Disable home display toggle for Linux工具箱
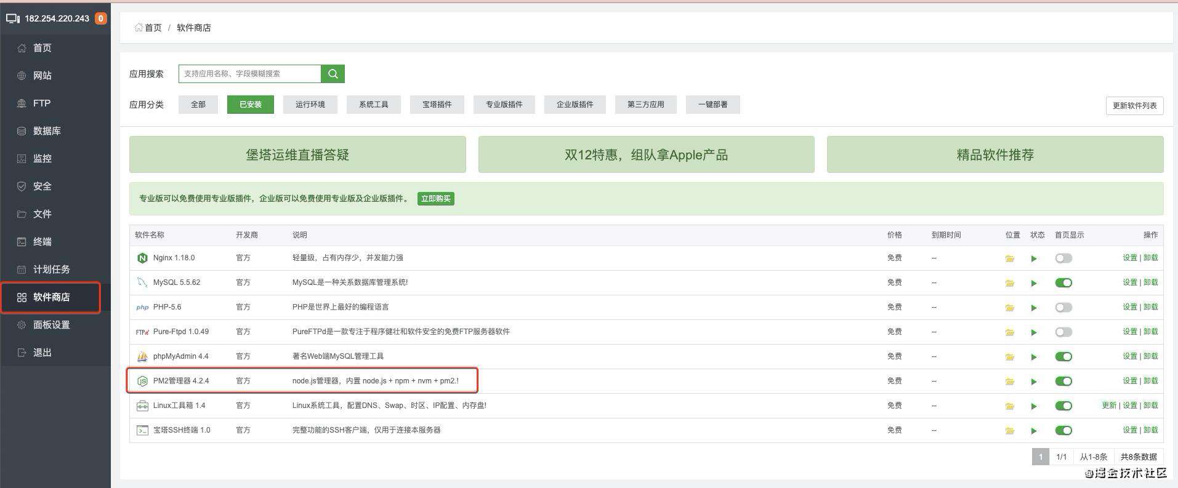 (1063, 406)
